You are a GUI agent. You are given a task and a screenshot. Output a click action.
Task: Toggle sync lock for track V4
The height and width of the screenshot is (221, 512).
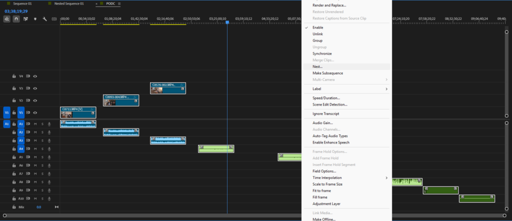click(x=28, y=76)
